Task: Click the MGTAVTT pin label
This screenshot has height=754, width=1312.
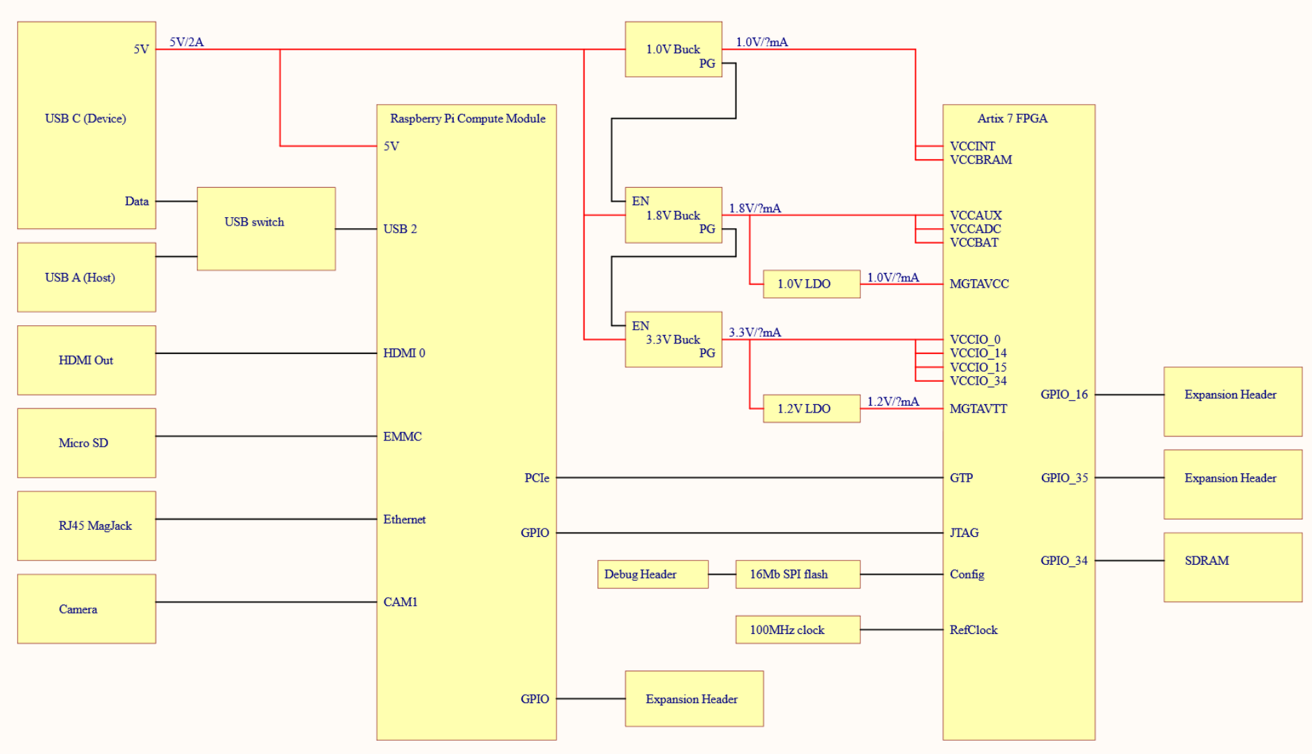Action: pos(978,408)
